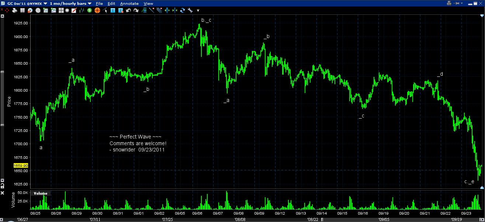Click the red crosshair toolbar icon
This screenshot has height=222, width=485.
[x=7, y=10]
